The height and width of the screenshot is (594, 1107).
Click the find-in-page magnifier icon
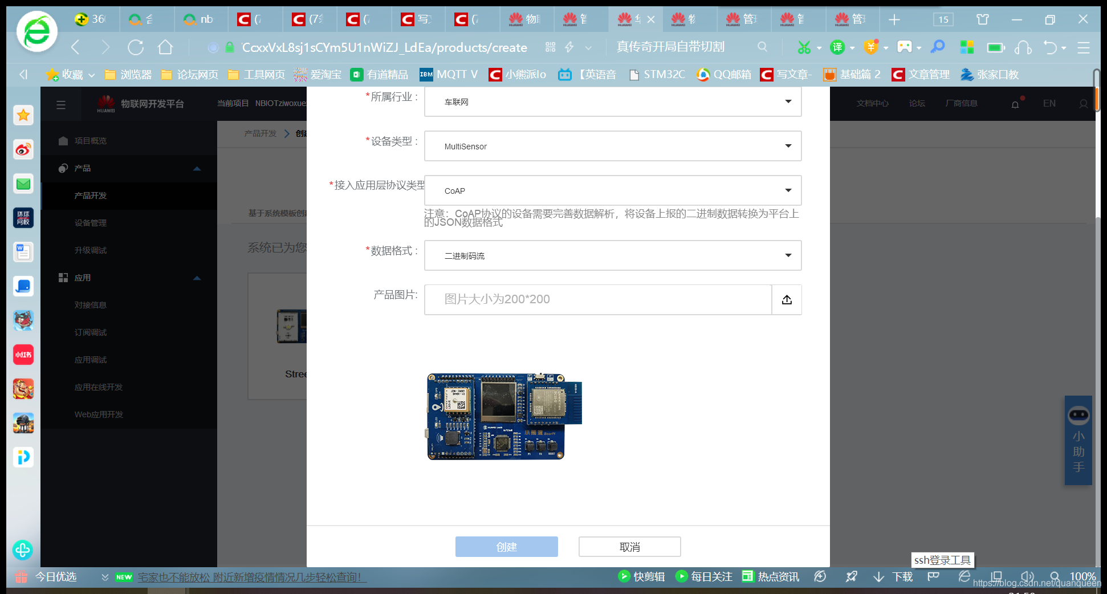938,47
